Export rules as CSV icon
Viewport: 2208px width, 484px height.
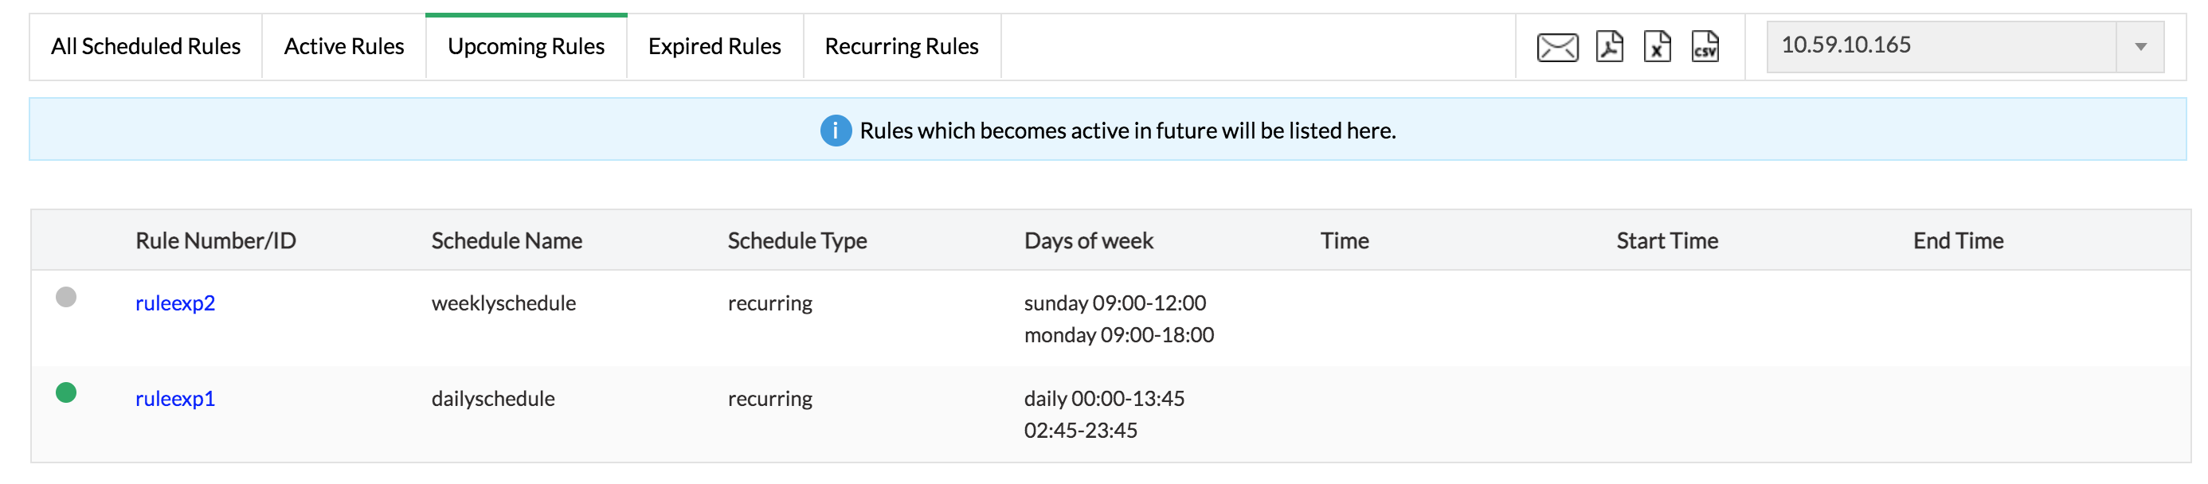tap(1704, 47)
